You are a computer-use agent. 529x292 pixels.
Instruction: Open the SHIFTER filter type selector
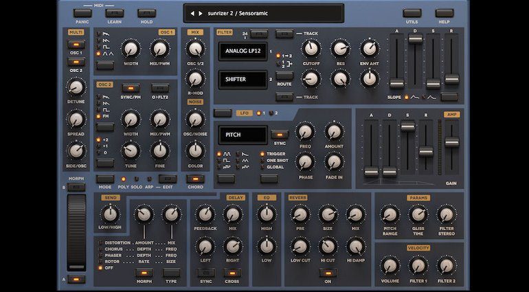pyautogui.click(x=242, y=79)
